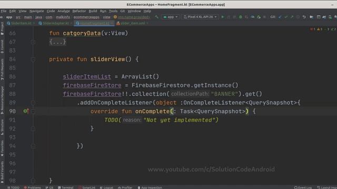The image size is (337, 189).
Task: Open the Commit tool window sidebar
Action: coord(2,46)
